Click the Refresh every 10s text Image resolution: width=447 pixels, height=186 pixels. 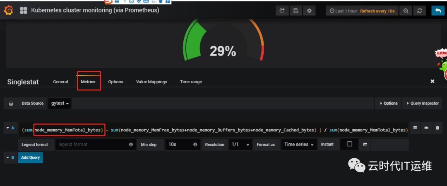tap(377, 11)
